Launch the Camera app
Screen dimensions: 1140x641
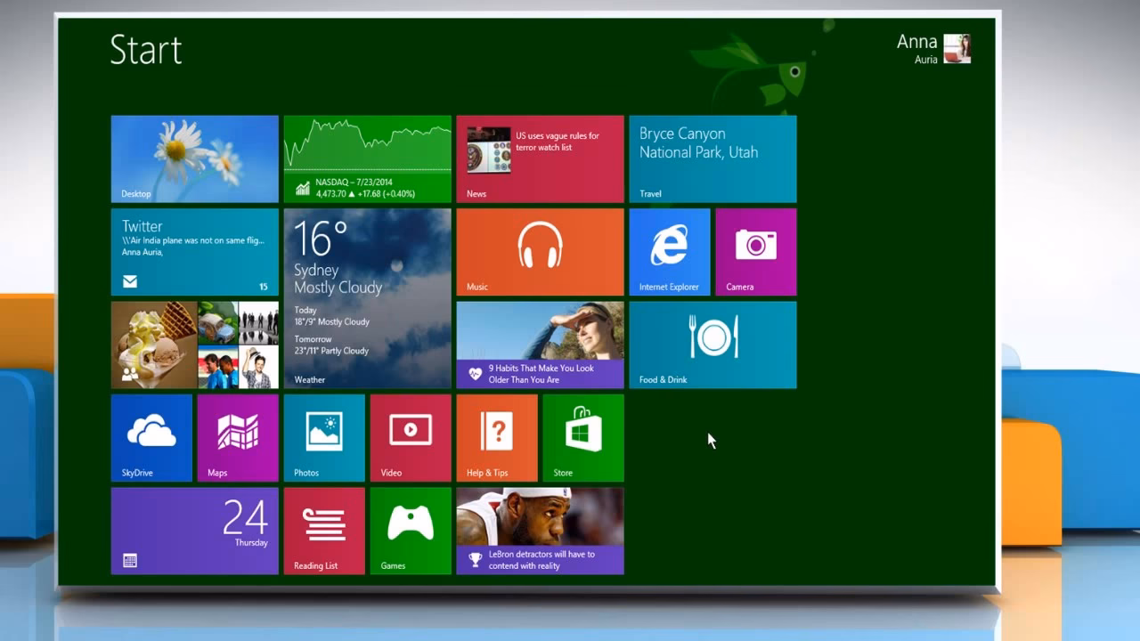(x=755, y=251)
